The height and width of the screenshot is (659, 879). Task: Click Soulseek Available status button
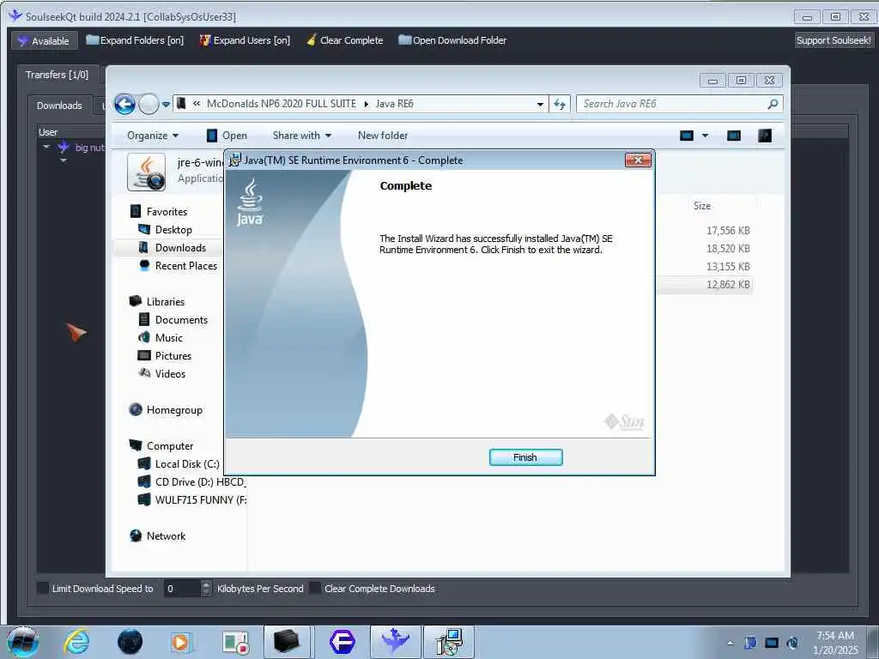click(x=45, y=40)
